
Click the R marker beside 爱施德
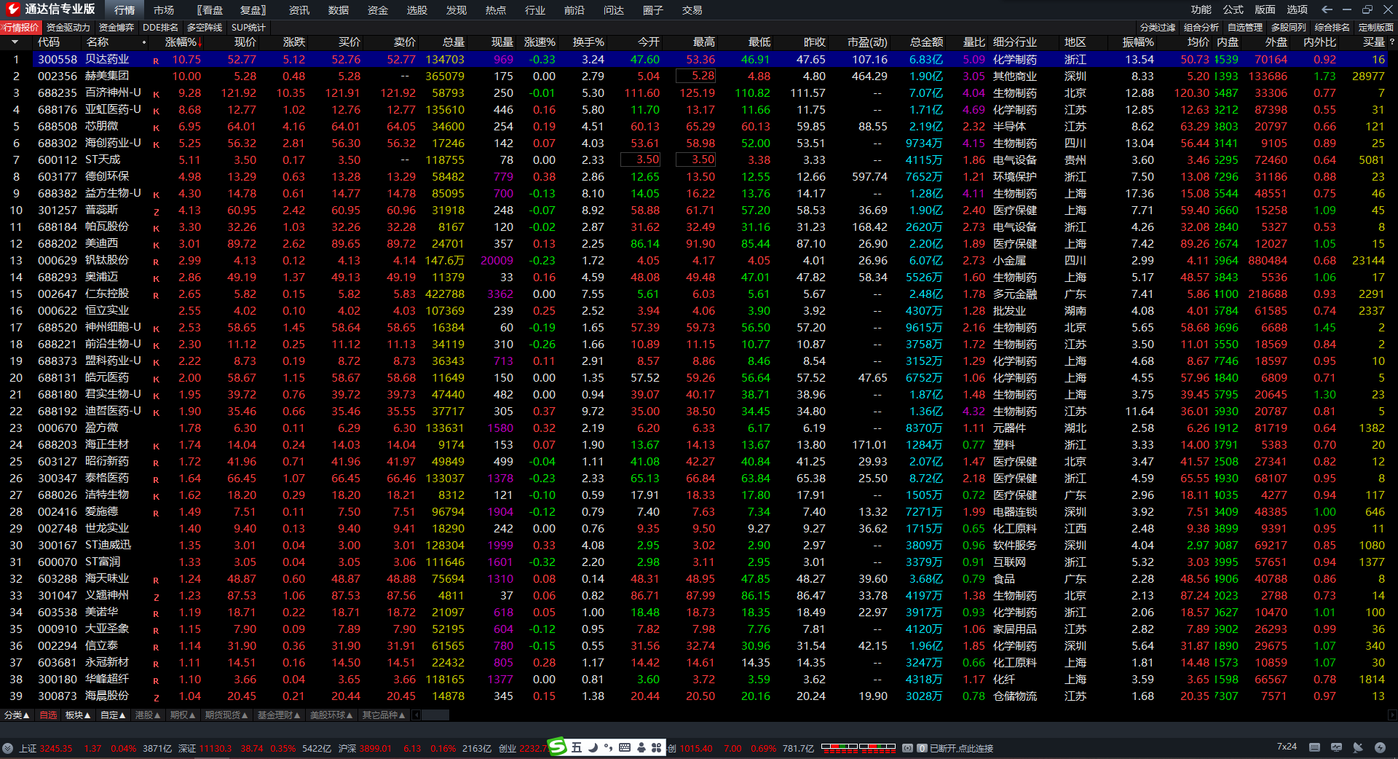click(x=156, y=513)
